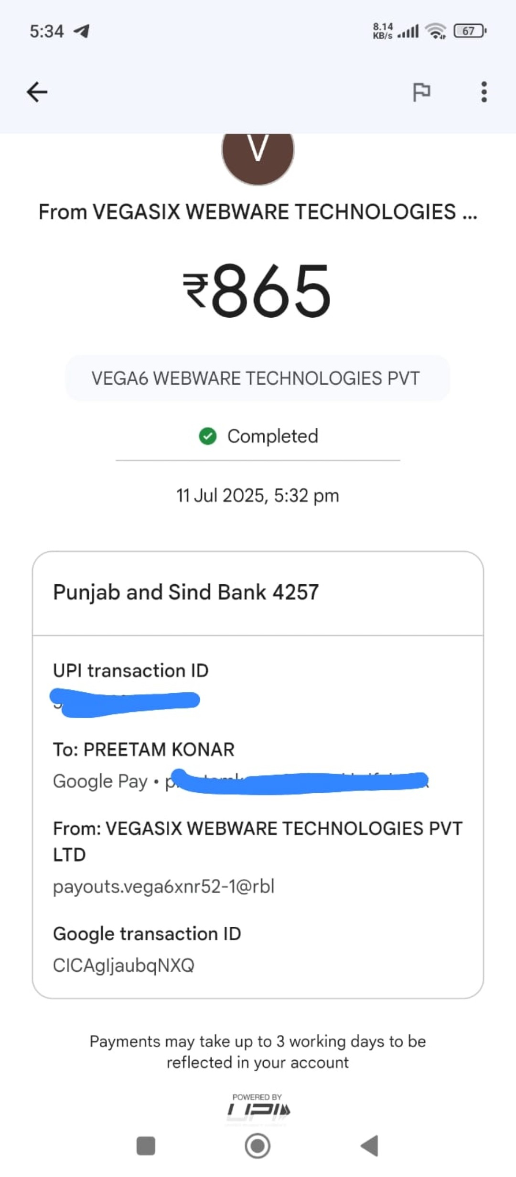
Task: Tap the Powered by UPI logo
Action: click(x=258, y=1105)
